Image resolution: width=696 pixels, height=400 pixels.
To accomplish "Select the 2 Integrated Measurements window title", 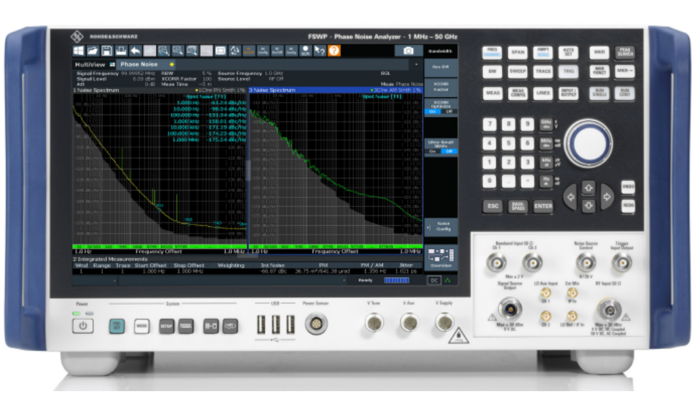I will point(110,259).
